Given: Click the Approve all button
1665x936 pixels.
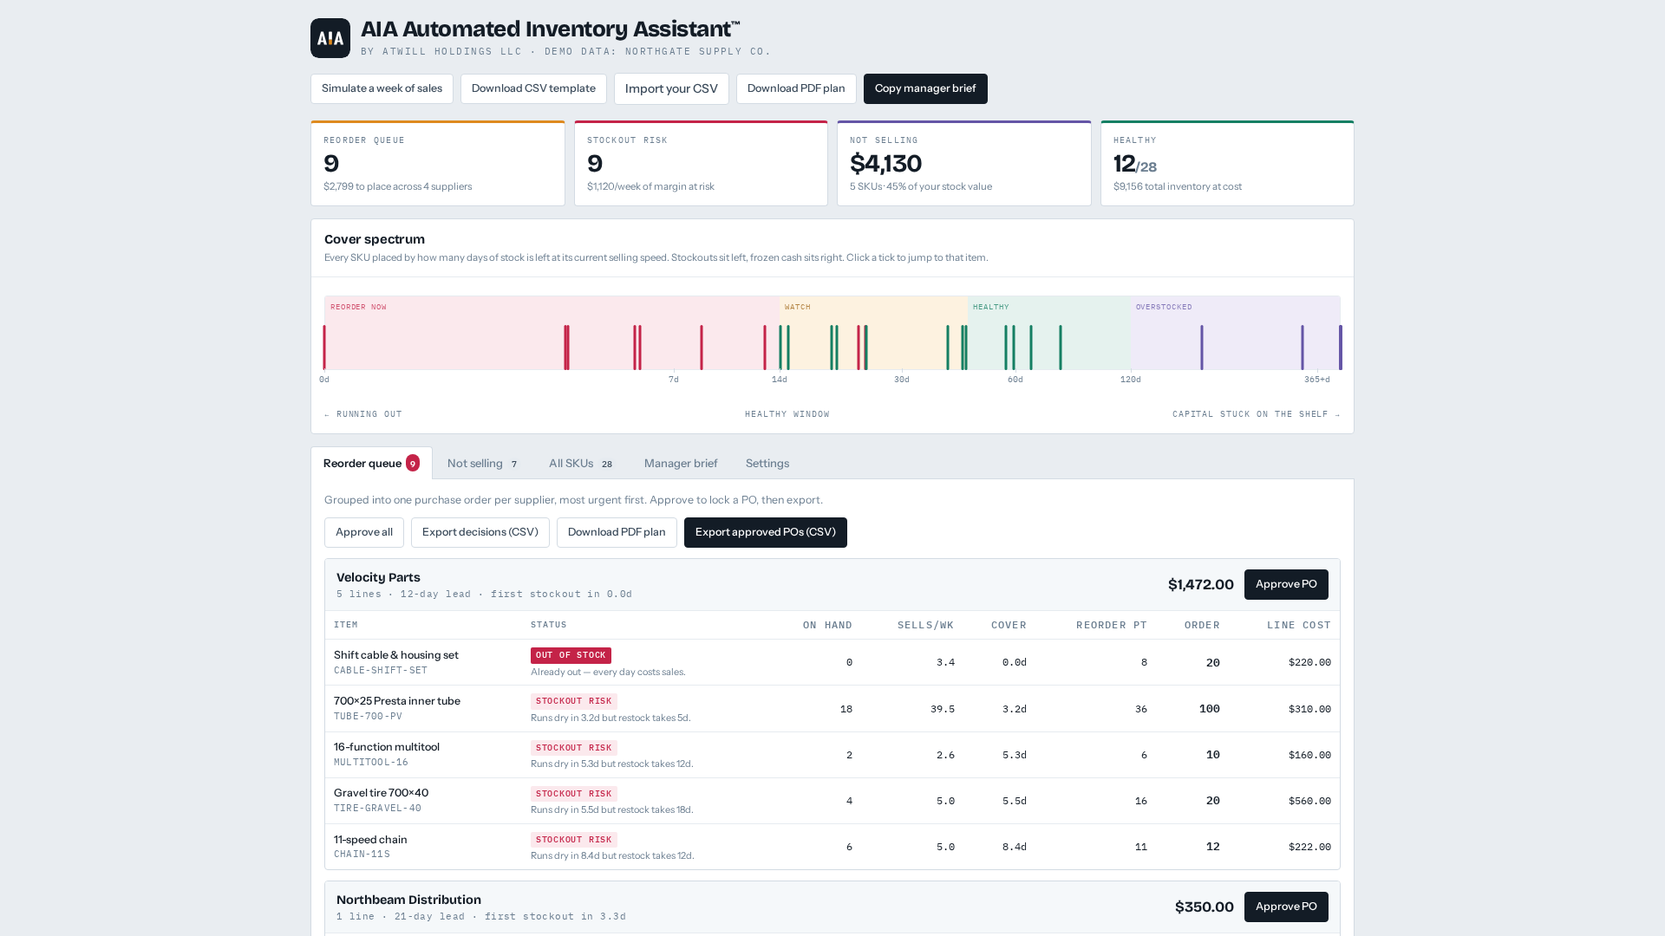Looking at the screenshot, I should click(364, 532).
